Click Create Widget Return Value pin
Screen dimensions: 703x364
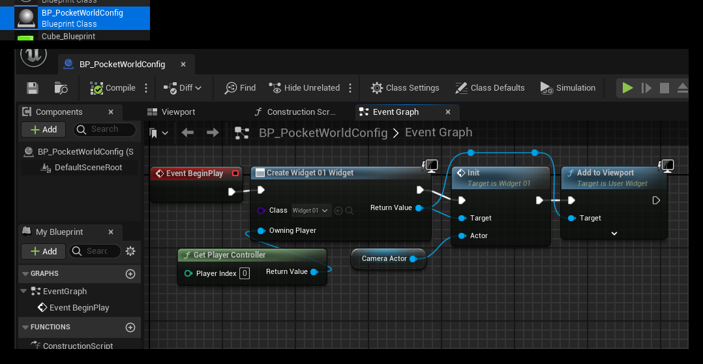[419, 208]
